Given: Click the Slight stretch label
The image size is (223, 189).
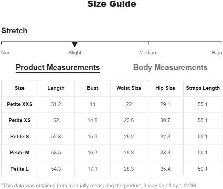Looking at the screenshot, I should coord(75,53).
